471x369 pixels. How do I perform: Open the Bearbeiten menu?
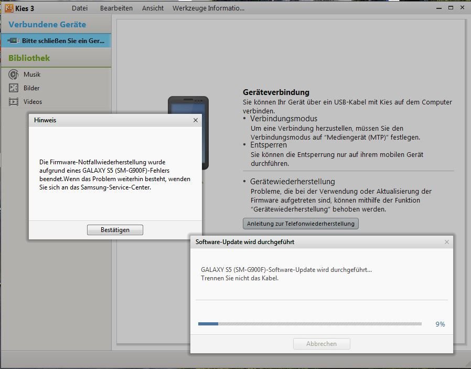tap(116, 8)
